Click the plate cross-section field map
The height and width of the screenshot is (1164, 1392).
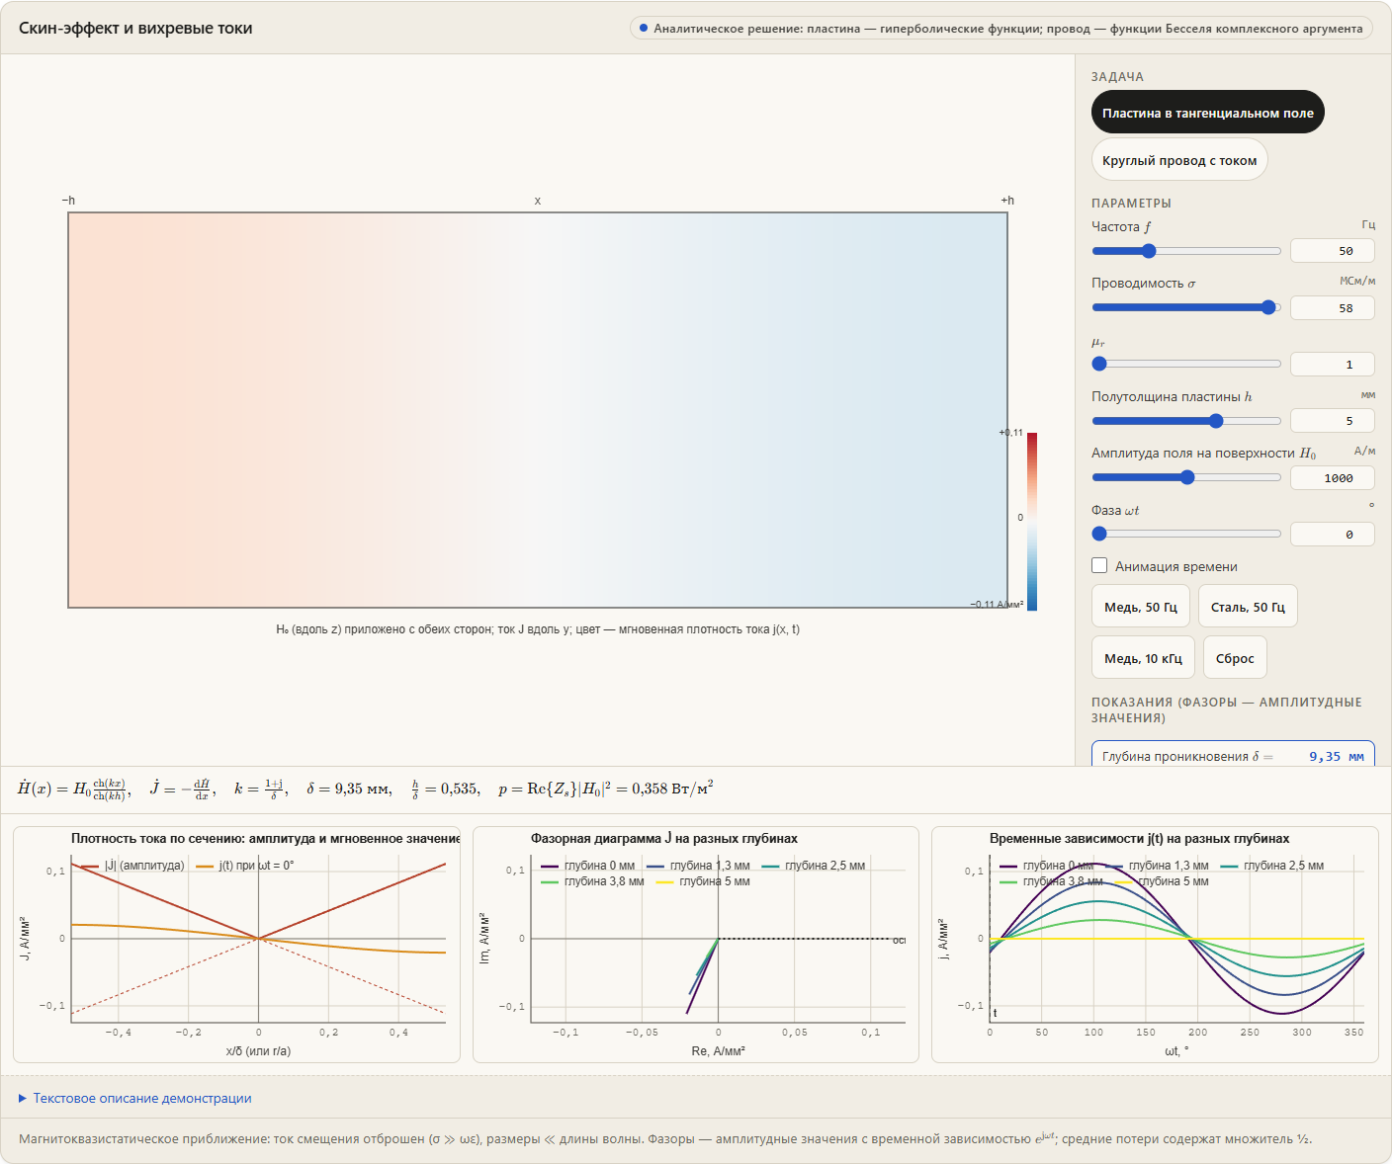[538, 410]
